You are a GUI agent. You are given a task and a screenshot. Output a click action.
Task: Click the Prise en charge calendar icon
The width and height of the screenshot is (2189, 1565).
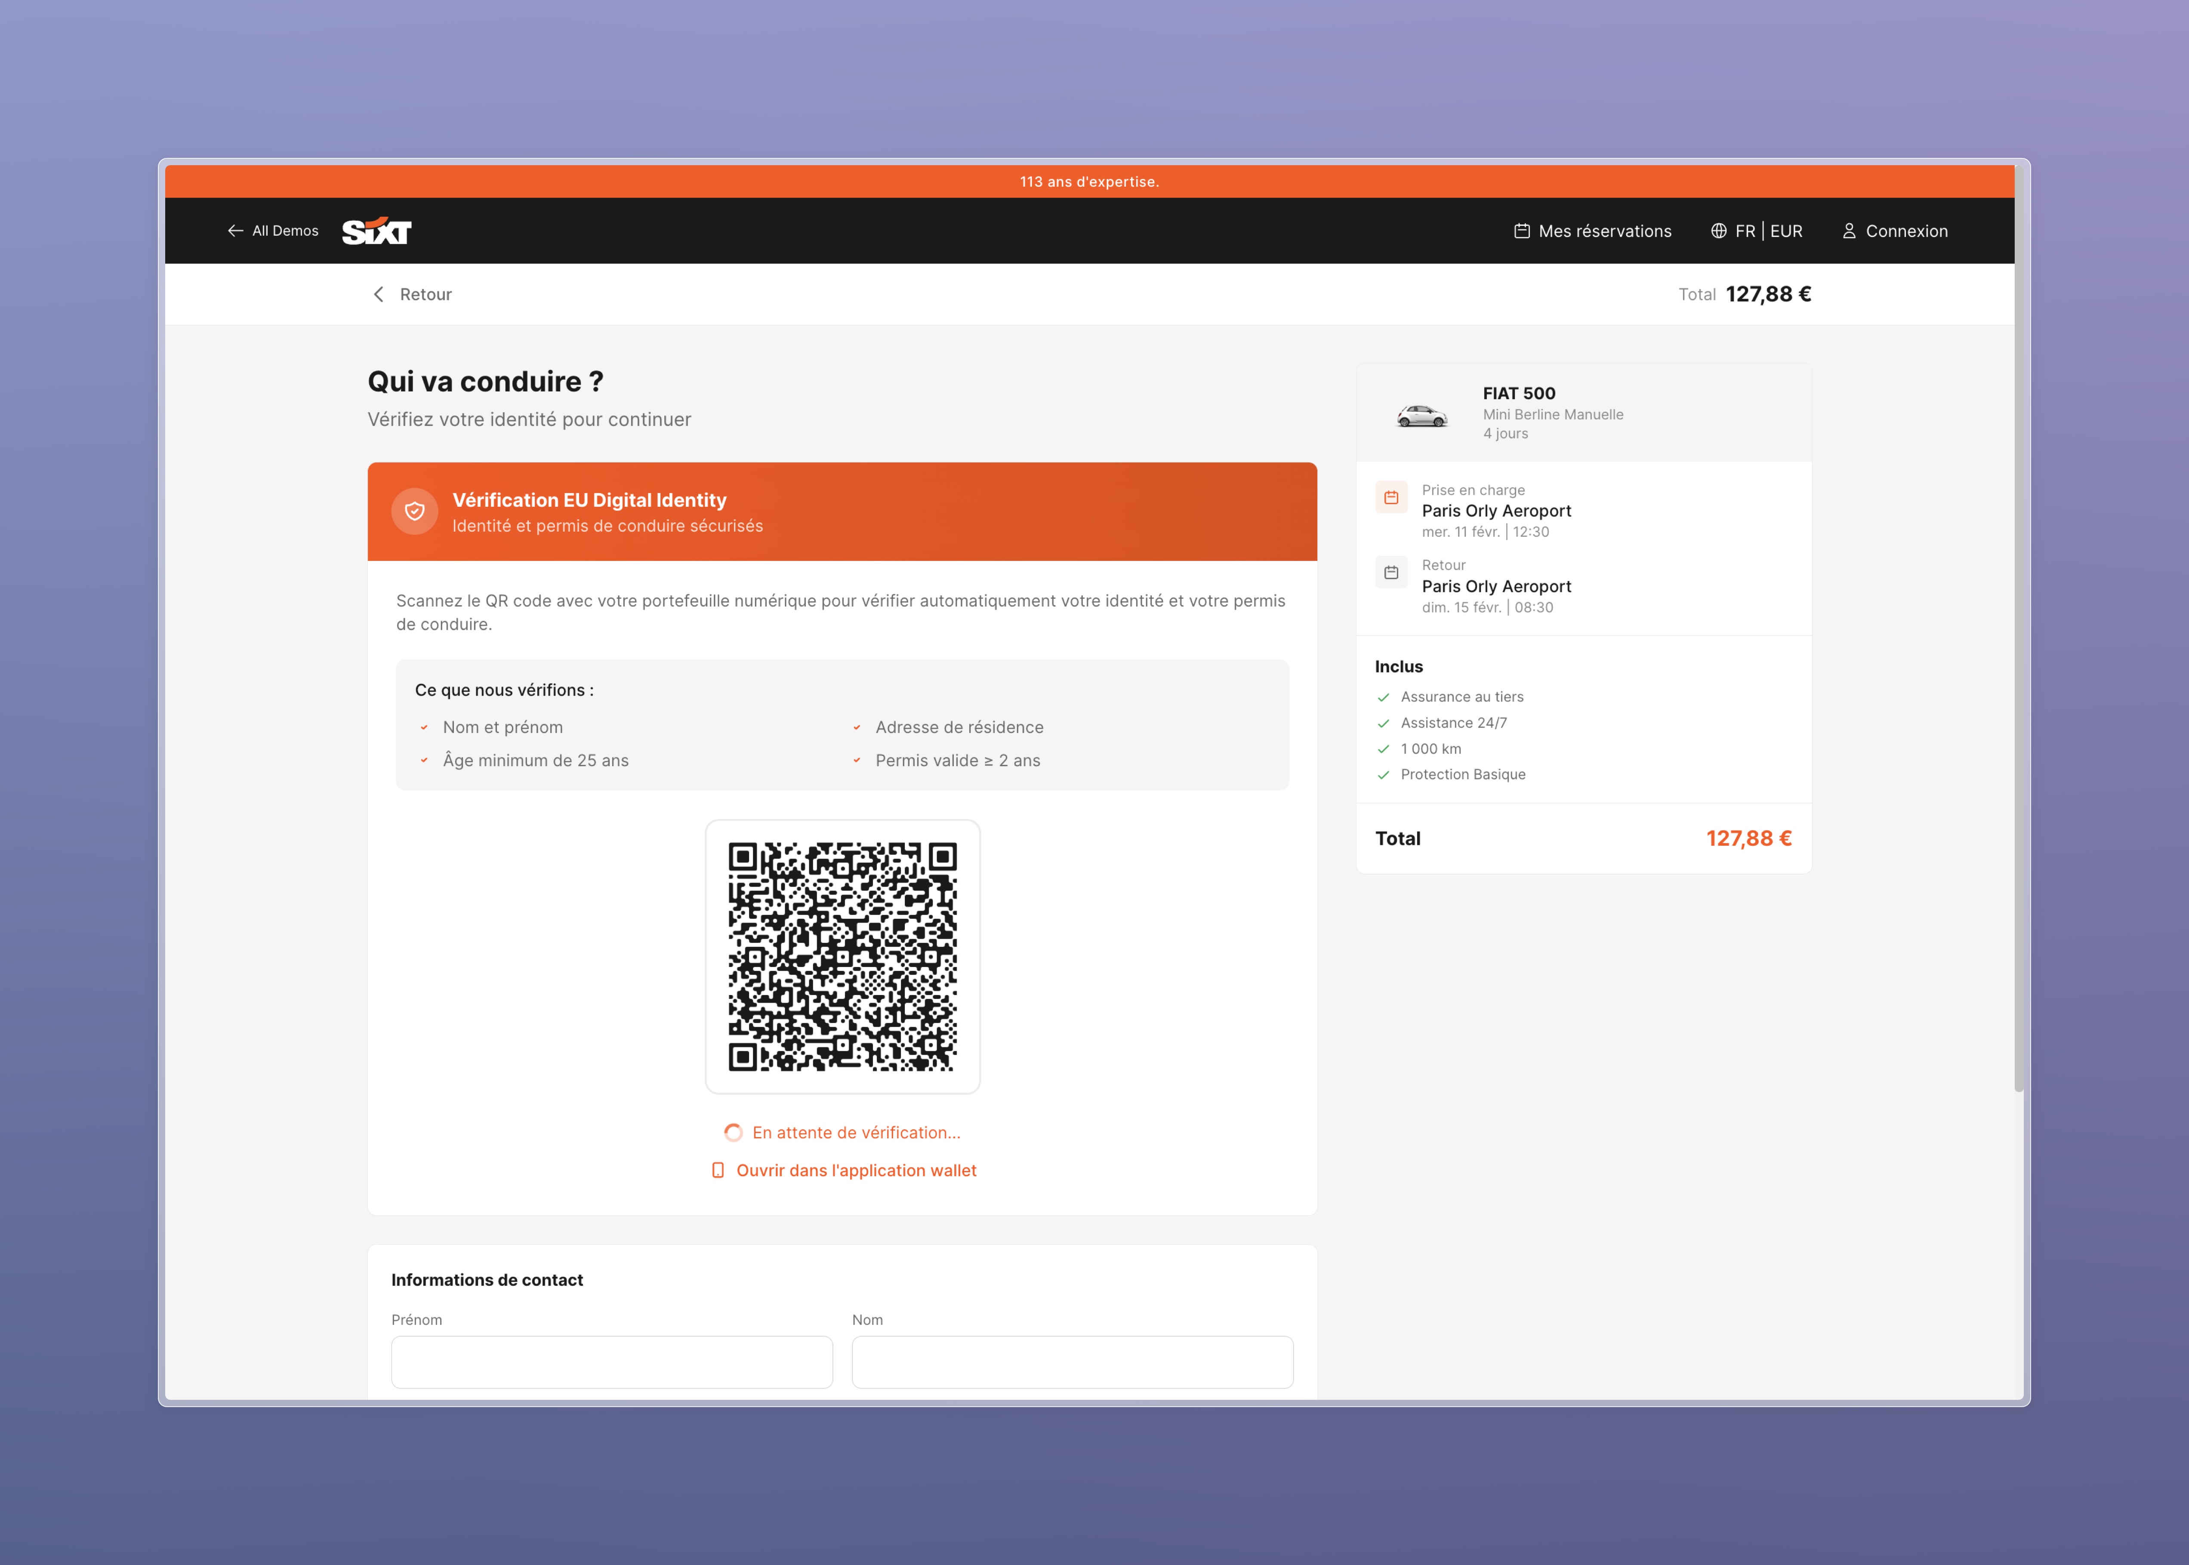pos(1391,497)
